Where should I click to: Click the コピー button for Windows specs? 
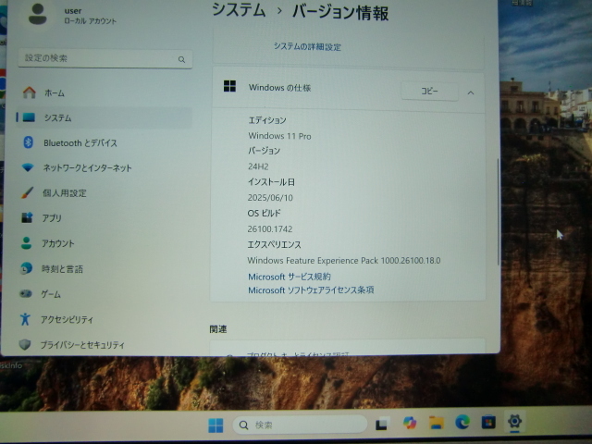429,92
